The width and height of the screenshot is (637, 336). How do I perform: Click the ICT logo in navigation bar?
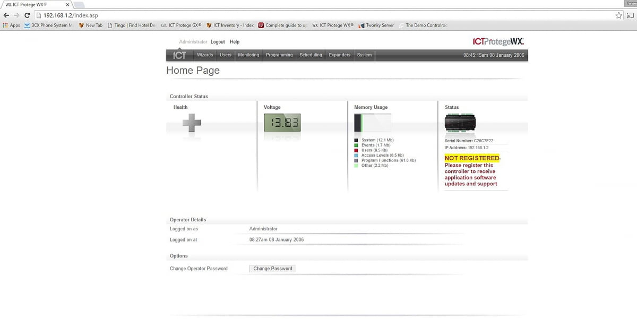[179, 55]
